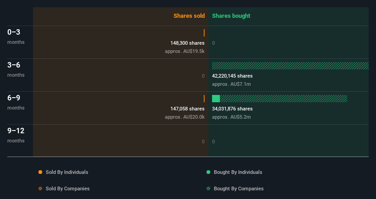The height and width of the screenshot is (199, 376).
Task: Click the orange sold bar for 6–9 months
Action: point(204,99)
